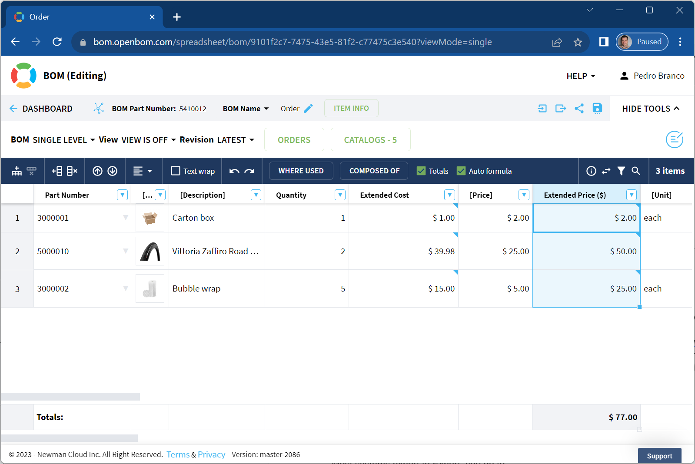
Task: Edit BOM name with pencil icon
Action: [x=308, y=109]
